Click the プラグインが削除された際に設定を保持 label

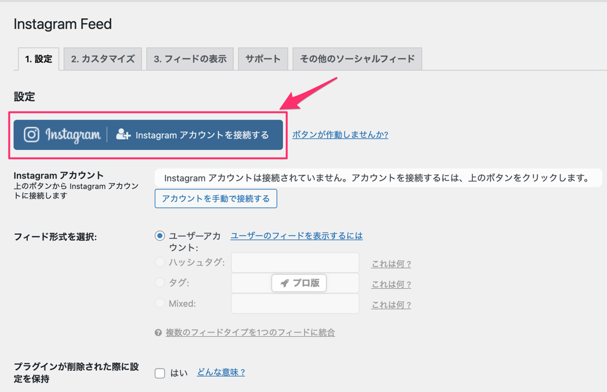pos(76,372)
